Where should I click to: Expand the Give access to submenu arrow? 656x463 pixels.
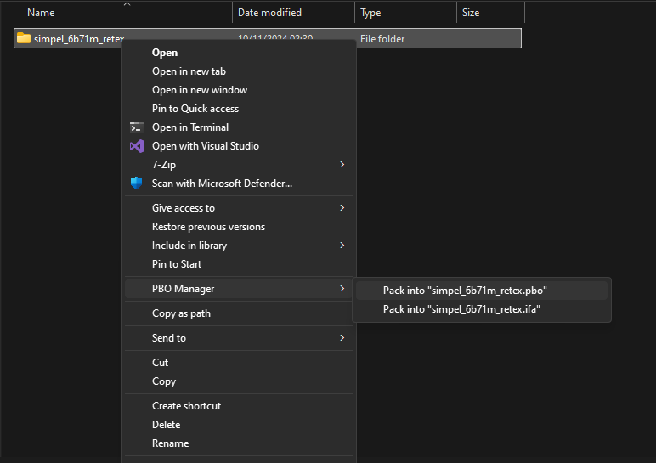tap(342, 208)
